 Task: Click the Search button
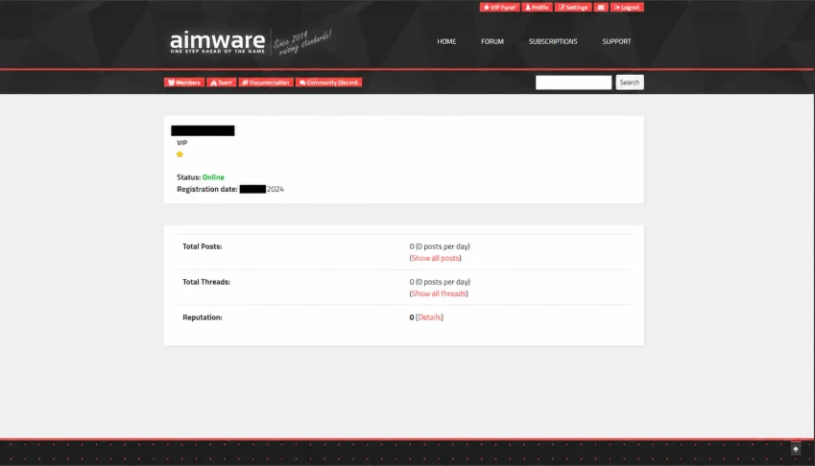pyautogui.click(x=630, y=82)
